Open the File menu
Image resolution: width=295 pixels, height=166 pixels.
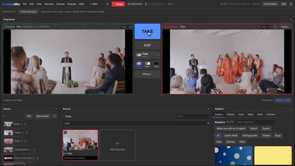click(x=25, y=4)
